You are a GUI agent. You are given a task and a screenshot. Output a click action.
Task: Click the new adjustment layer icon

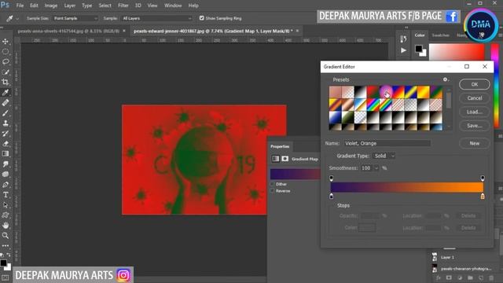460,277
